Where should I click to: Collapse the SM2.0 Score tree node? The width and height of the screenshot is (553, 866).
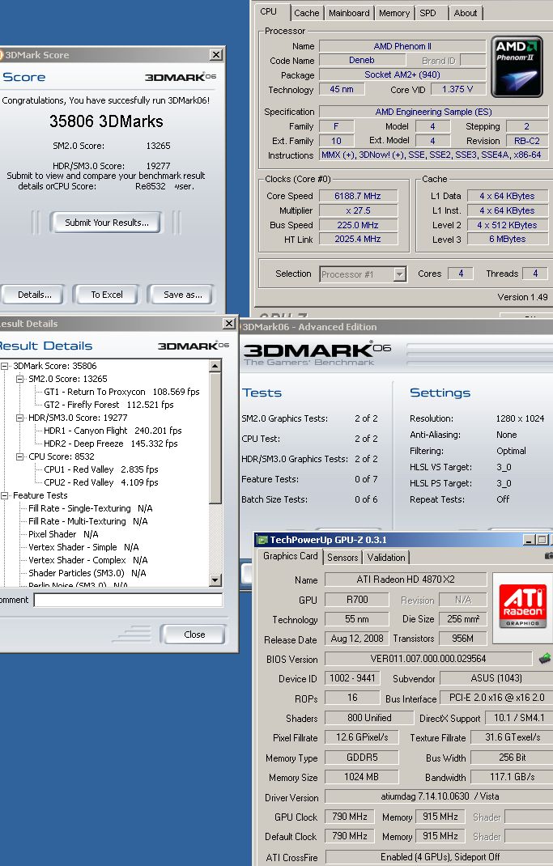(20, 379)
